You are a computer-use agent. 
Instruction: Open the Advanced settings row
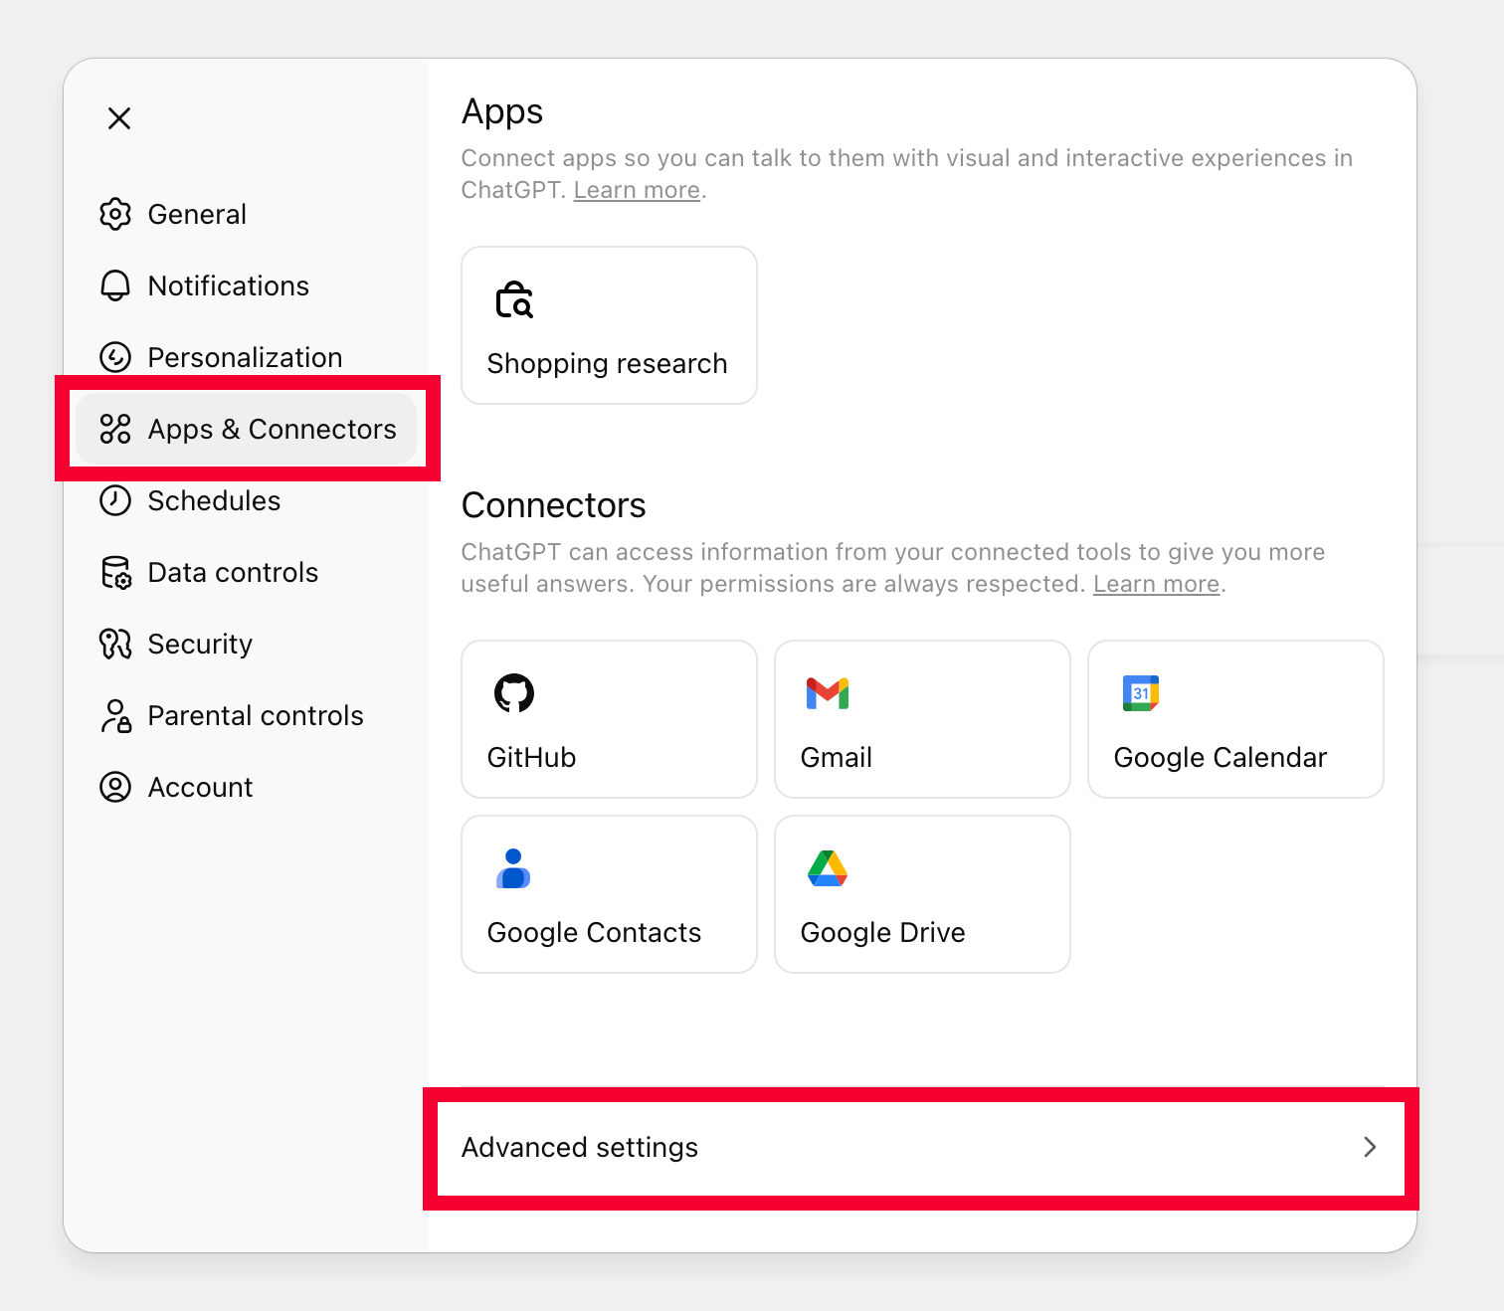click(x=580, y=1147)
